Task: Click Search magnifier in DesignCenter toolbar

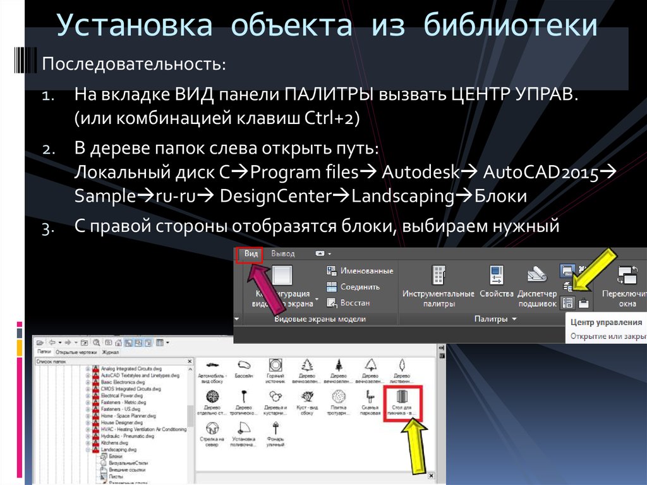Action: point(97,343)
